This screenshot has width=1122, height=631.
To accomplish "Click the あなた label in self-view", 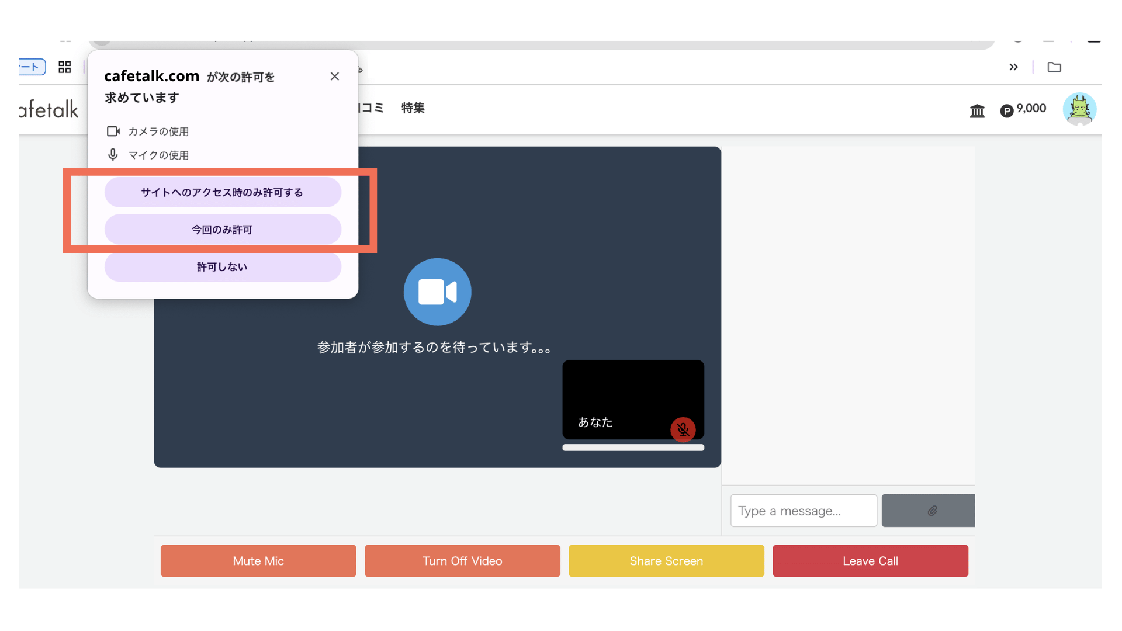I will [x=595, y=422].
